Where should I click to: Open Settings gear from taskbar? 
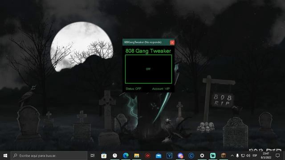202,156
